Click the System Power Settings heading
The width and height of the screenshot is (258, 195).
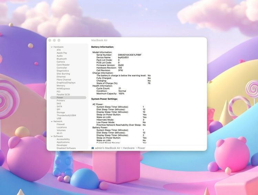tap(105, 99)
